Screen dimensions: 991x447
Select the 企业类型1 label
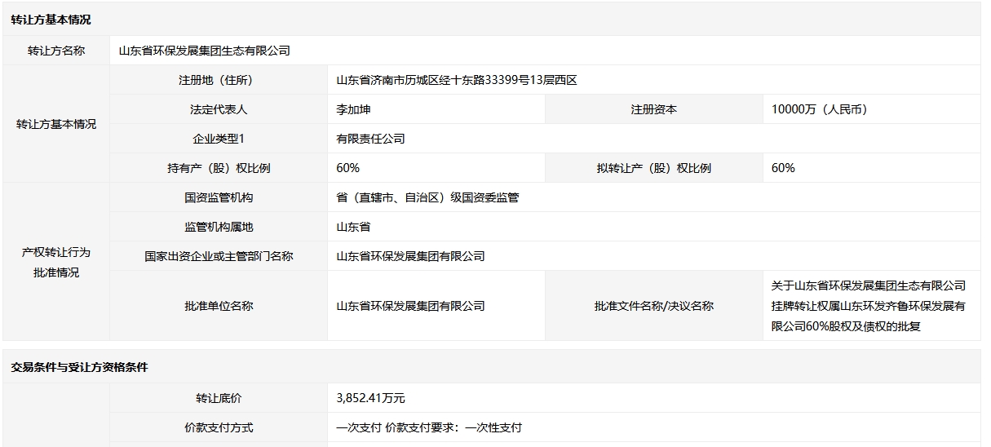click(219, 139)
